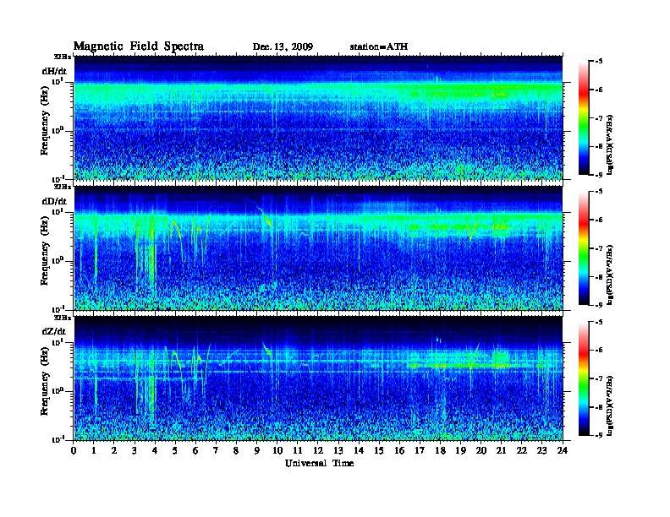
Task: Click hour tick label "20" on time axis
Action: tap(481, 451)
